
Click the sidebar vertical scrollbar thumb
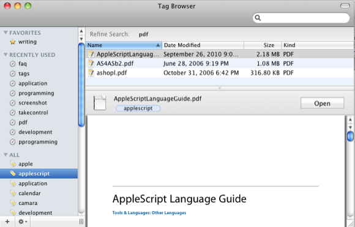(x=81, y=85)
